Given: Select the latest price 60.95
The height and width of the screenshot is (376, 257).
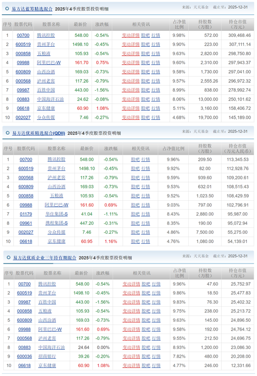Looking at the screenshot, I should tap(87, 241).
